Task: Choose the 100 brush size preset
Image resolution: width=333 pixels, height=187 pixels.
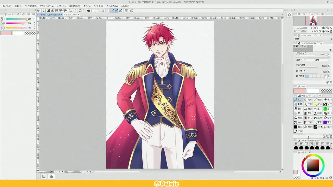Action: point(328,148)
